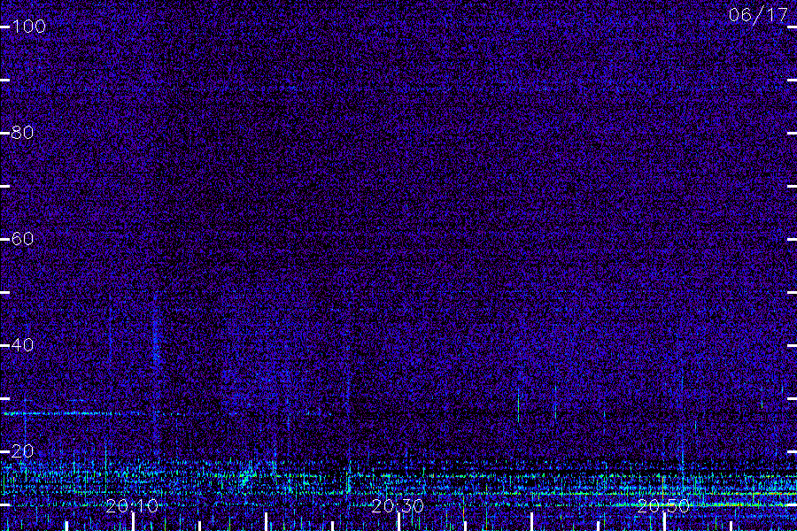Click the 06/17 date stamp
The image size is (797, 531).
coord(758,15)
